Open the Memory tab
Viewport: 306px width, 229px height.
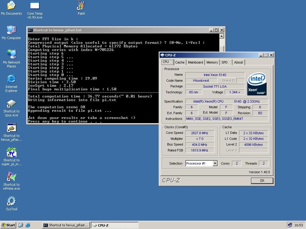click(x=212, y=62)
